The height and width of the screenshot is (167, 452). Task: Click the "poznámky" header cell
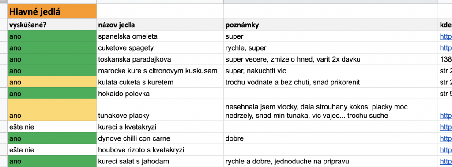(x=330, y=25)
